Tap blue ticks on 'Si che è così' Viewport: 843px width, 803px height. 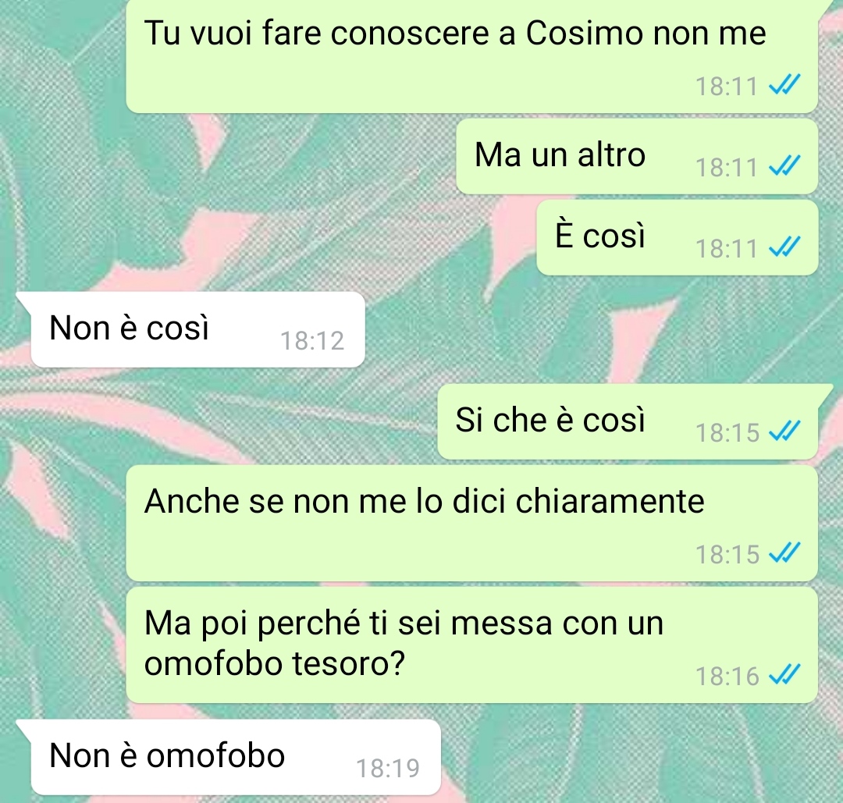pos(784,431)
